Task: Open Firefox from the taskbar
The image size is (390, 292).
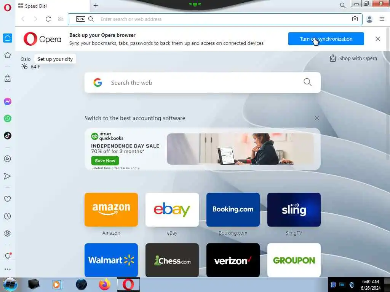Action: pos(104,284)
